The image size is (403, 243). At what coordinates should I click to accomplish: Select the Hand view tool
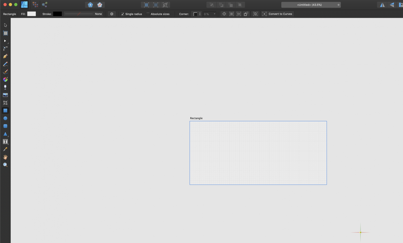[x=5, y=157]
